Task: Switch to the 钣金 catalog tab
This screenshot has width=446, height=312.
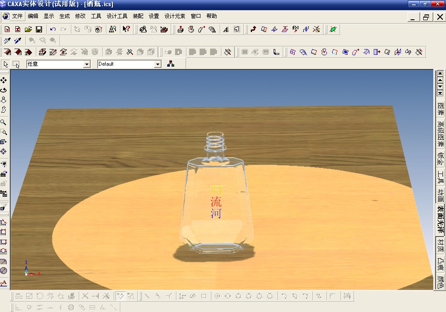Action: (440, 159)
